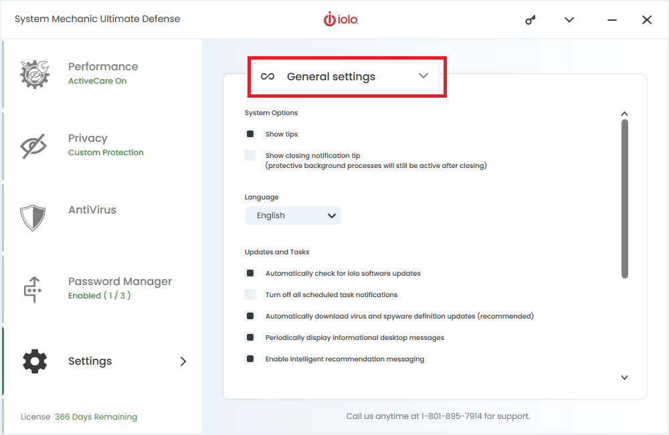Click the Settings gear icon

(x=35, y=361)
